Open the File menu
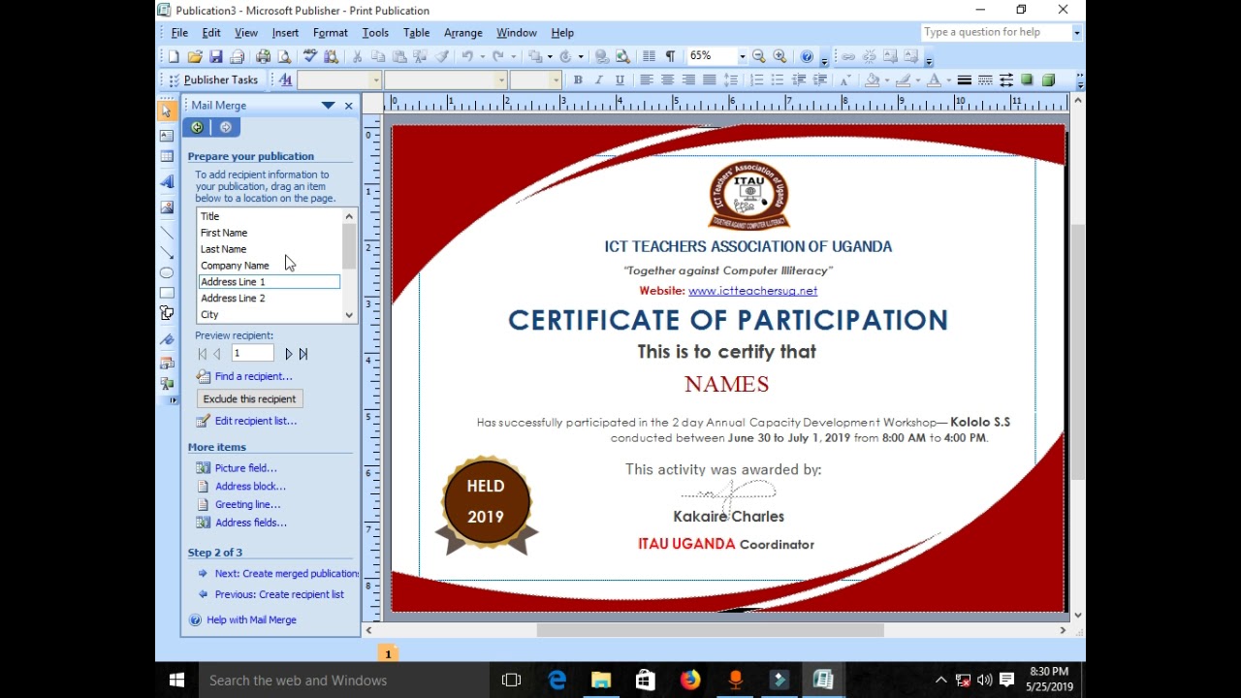The height and width of the screenshot is (698, 1241). pos(179,33)
